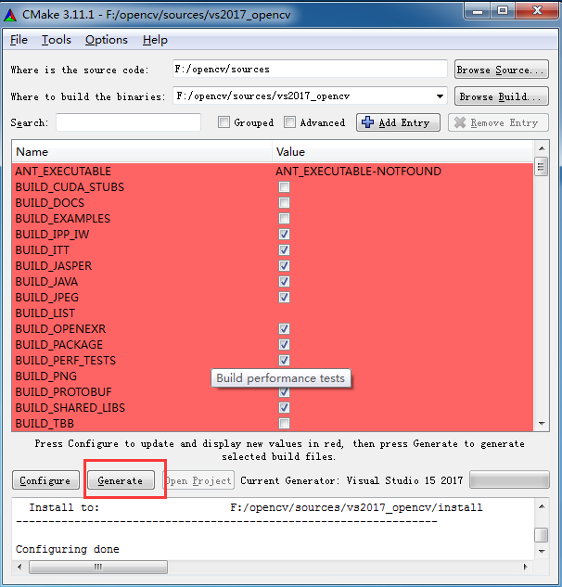
Task: Minimize the CMake window
Action: coord(477,11)
